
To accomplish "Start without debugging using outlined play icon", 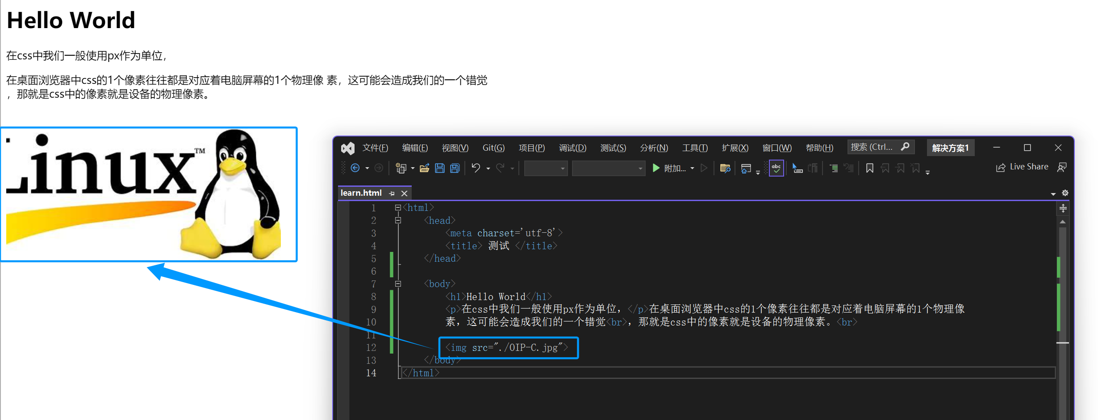I will tap(704, 168).
